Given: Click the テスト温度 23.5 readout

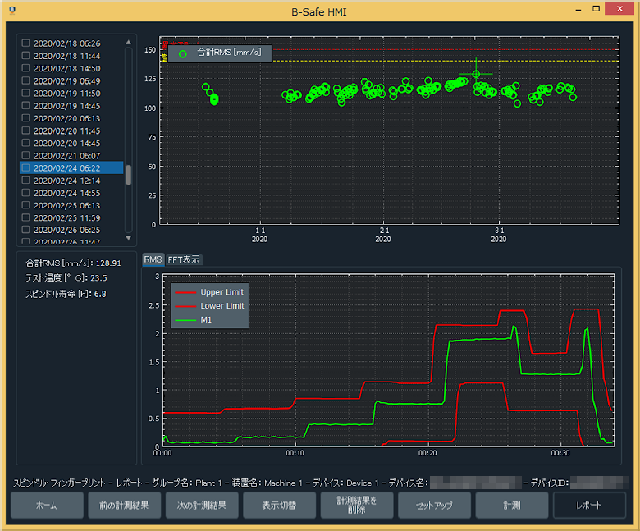Looking at the screenshot, I should (x=66, y=278).
